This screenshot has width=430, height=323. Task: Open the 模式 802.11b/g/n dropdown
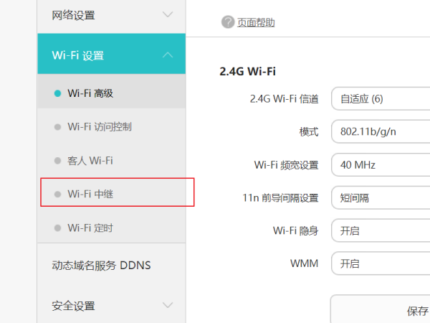(x=381, y=132)
